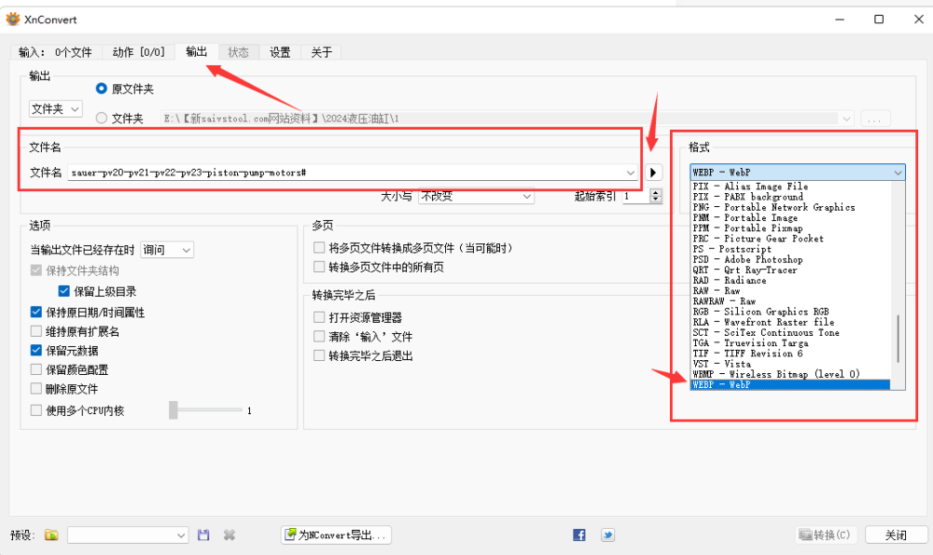Select PIX - PABX background format
The width and height of the screenshot is (933, 555).
pyautogui.click(x=790, y=196)
